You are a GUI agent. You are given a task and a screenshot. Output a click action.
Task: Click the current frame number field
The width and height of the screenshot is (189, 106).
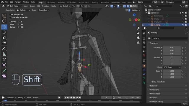(x=106, y=97)
